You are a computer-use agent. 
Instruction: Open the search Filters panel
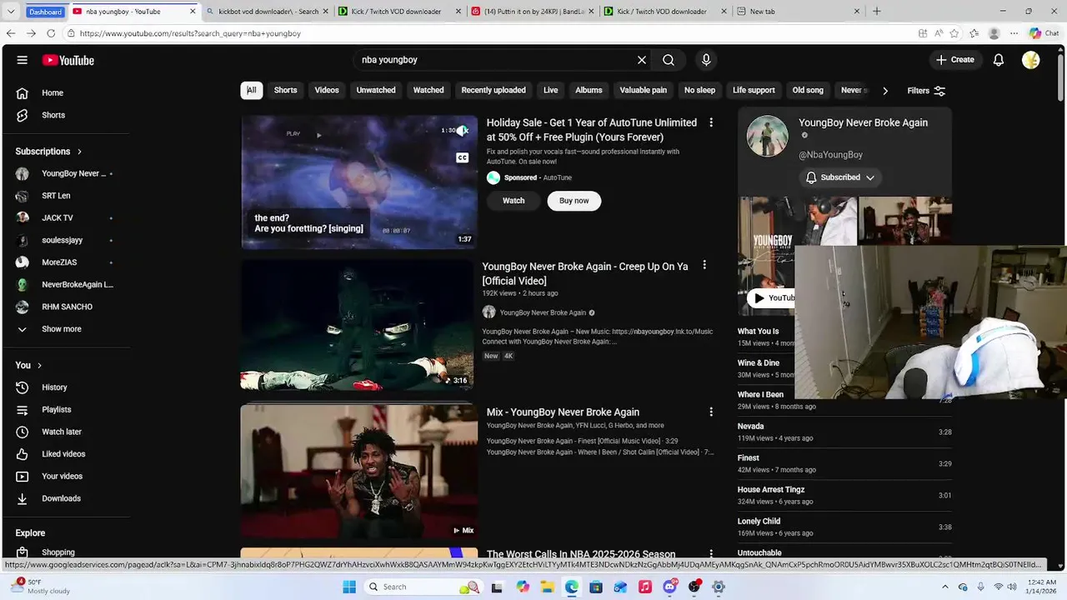(x=926, y=91)
